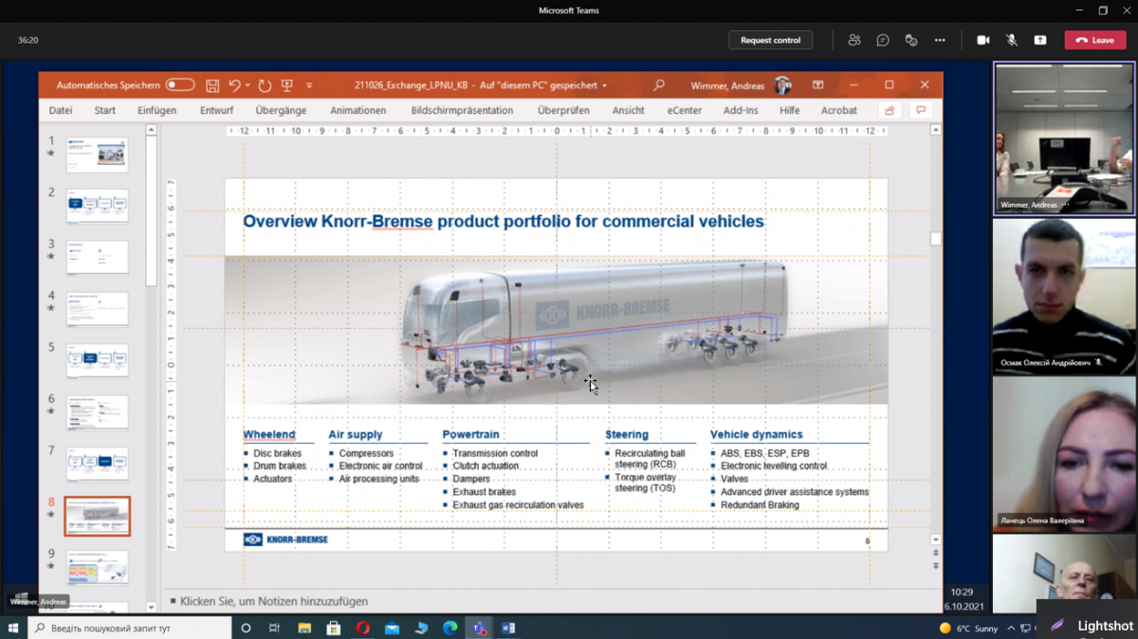1138x639 pixels.
Task: Open the Ansicht ribbon tab
Action: [628, 110]
